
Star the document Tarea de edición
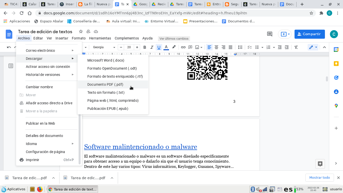click(x=81, y=31)
